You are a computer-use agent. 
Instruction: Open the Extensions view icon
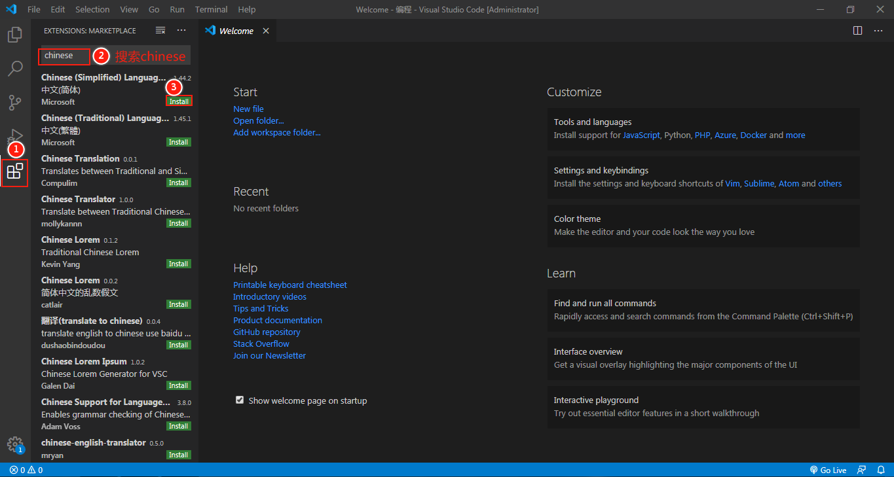tap(14, 171)
